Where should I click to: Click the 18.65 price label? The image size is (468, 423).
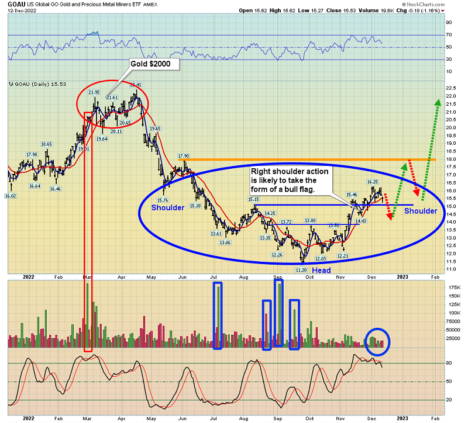[46, 144]
